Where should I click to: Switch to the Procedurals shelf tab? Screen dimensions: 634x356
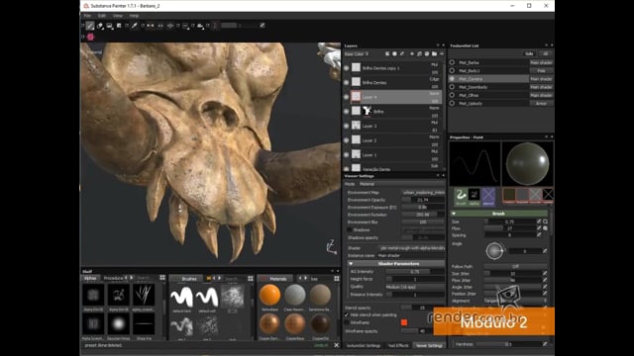[113, 278]
